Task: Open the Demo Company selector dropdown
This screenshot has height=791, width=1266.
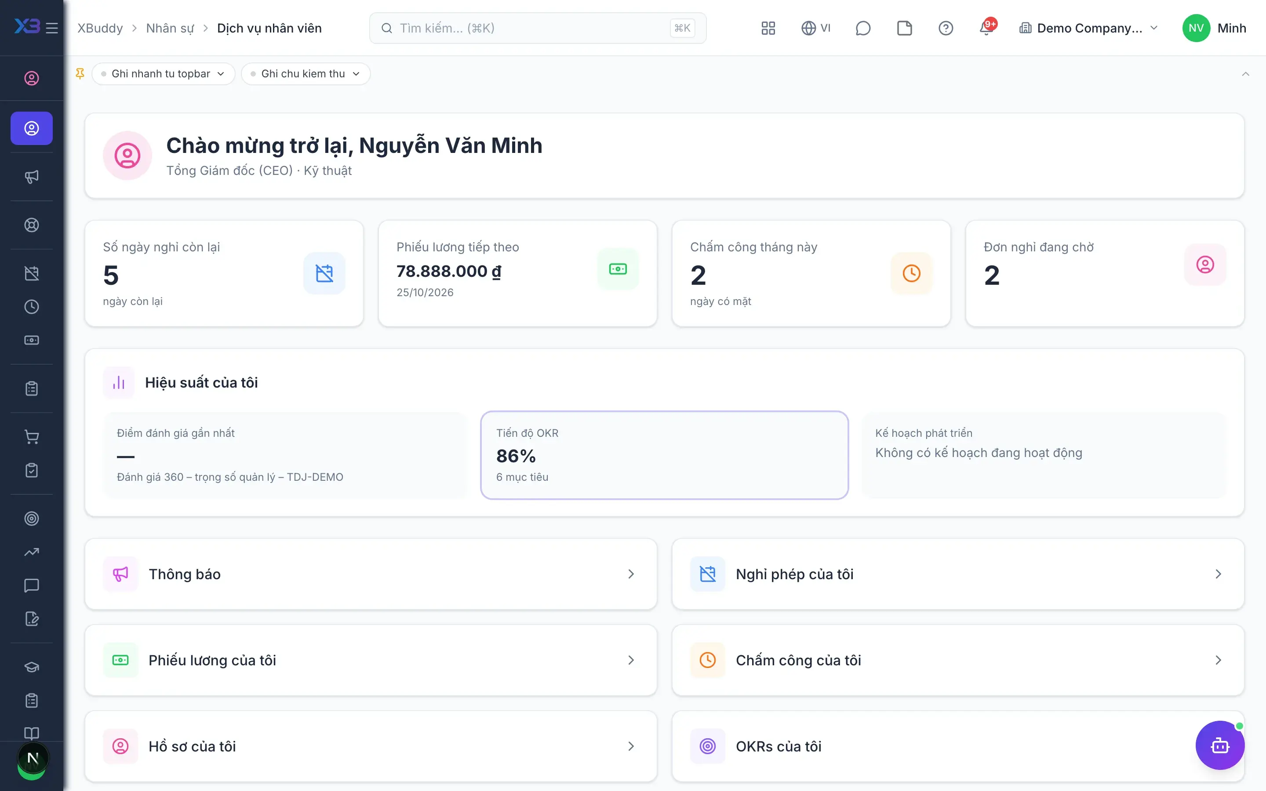Action: [1088, 28]
